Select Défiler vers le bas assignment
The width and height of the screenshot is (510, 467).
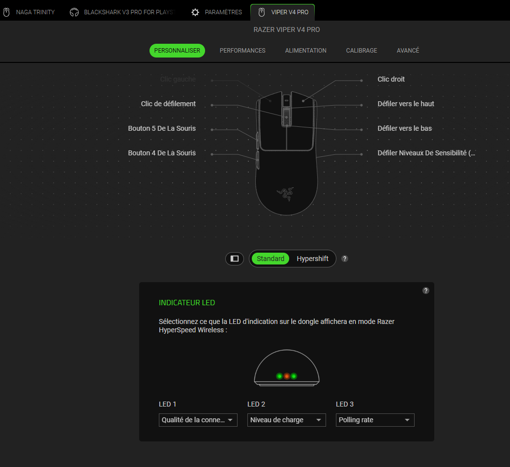pyautogui.click(x=405, y=128)
